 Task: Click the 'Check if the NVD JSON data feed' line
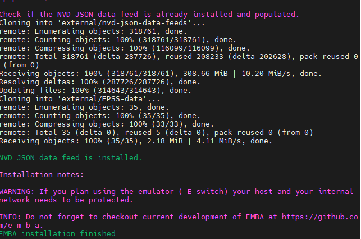149,15
